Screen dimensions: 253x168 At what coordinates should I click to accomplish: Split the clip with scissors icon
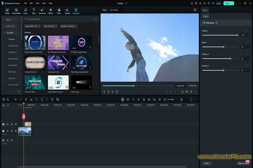tap(31, 99)
